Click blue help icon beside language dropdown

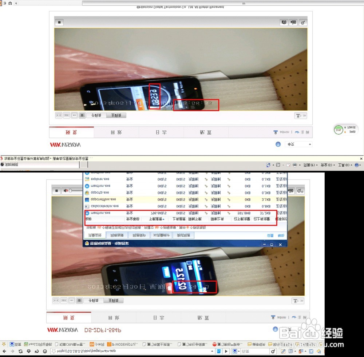(278, 144)
